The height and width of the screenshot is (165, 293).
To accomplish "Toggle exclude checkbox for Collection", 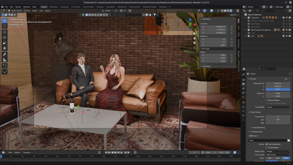I will click(284, 17).
